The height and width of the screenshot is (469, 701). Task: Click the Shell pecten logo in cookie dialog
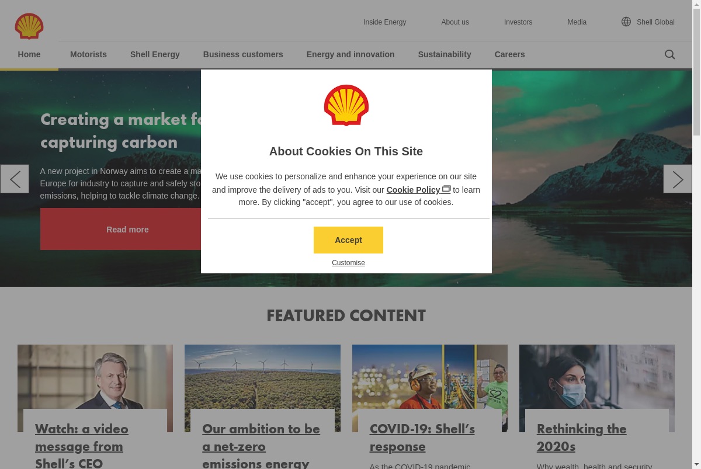346,105
